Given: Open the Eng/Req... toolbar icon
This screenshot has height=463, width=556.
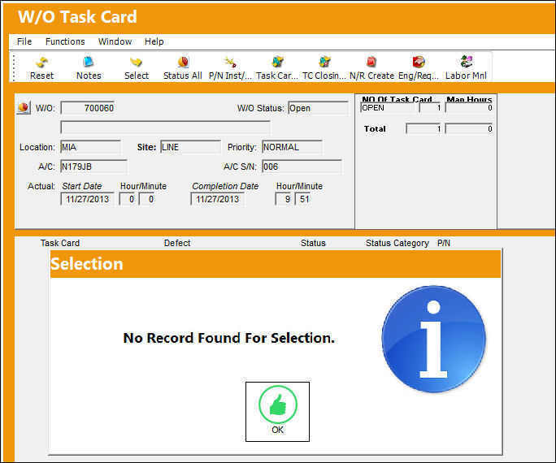Looking at the screenshot, I should point(419,67).
